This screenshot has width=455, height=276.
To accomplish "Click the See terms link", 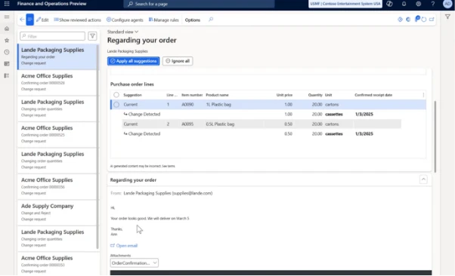I will [x=169, y=166].
